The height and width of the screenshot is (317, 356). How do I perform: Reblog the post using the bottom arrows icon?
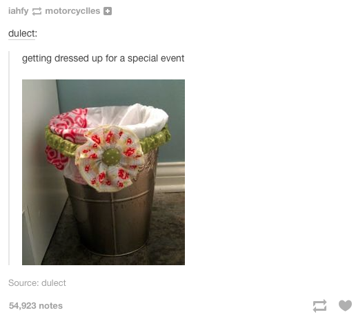point(319,306)
